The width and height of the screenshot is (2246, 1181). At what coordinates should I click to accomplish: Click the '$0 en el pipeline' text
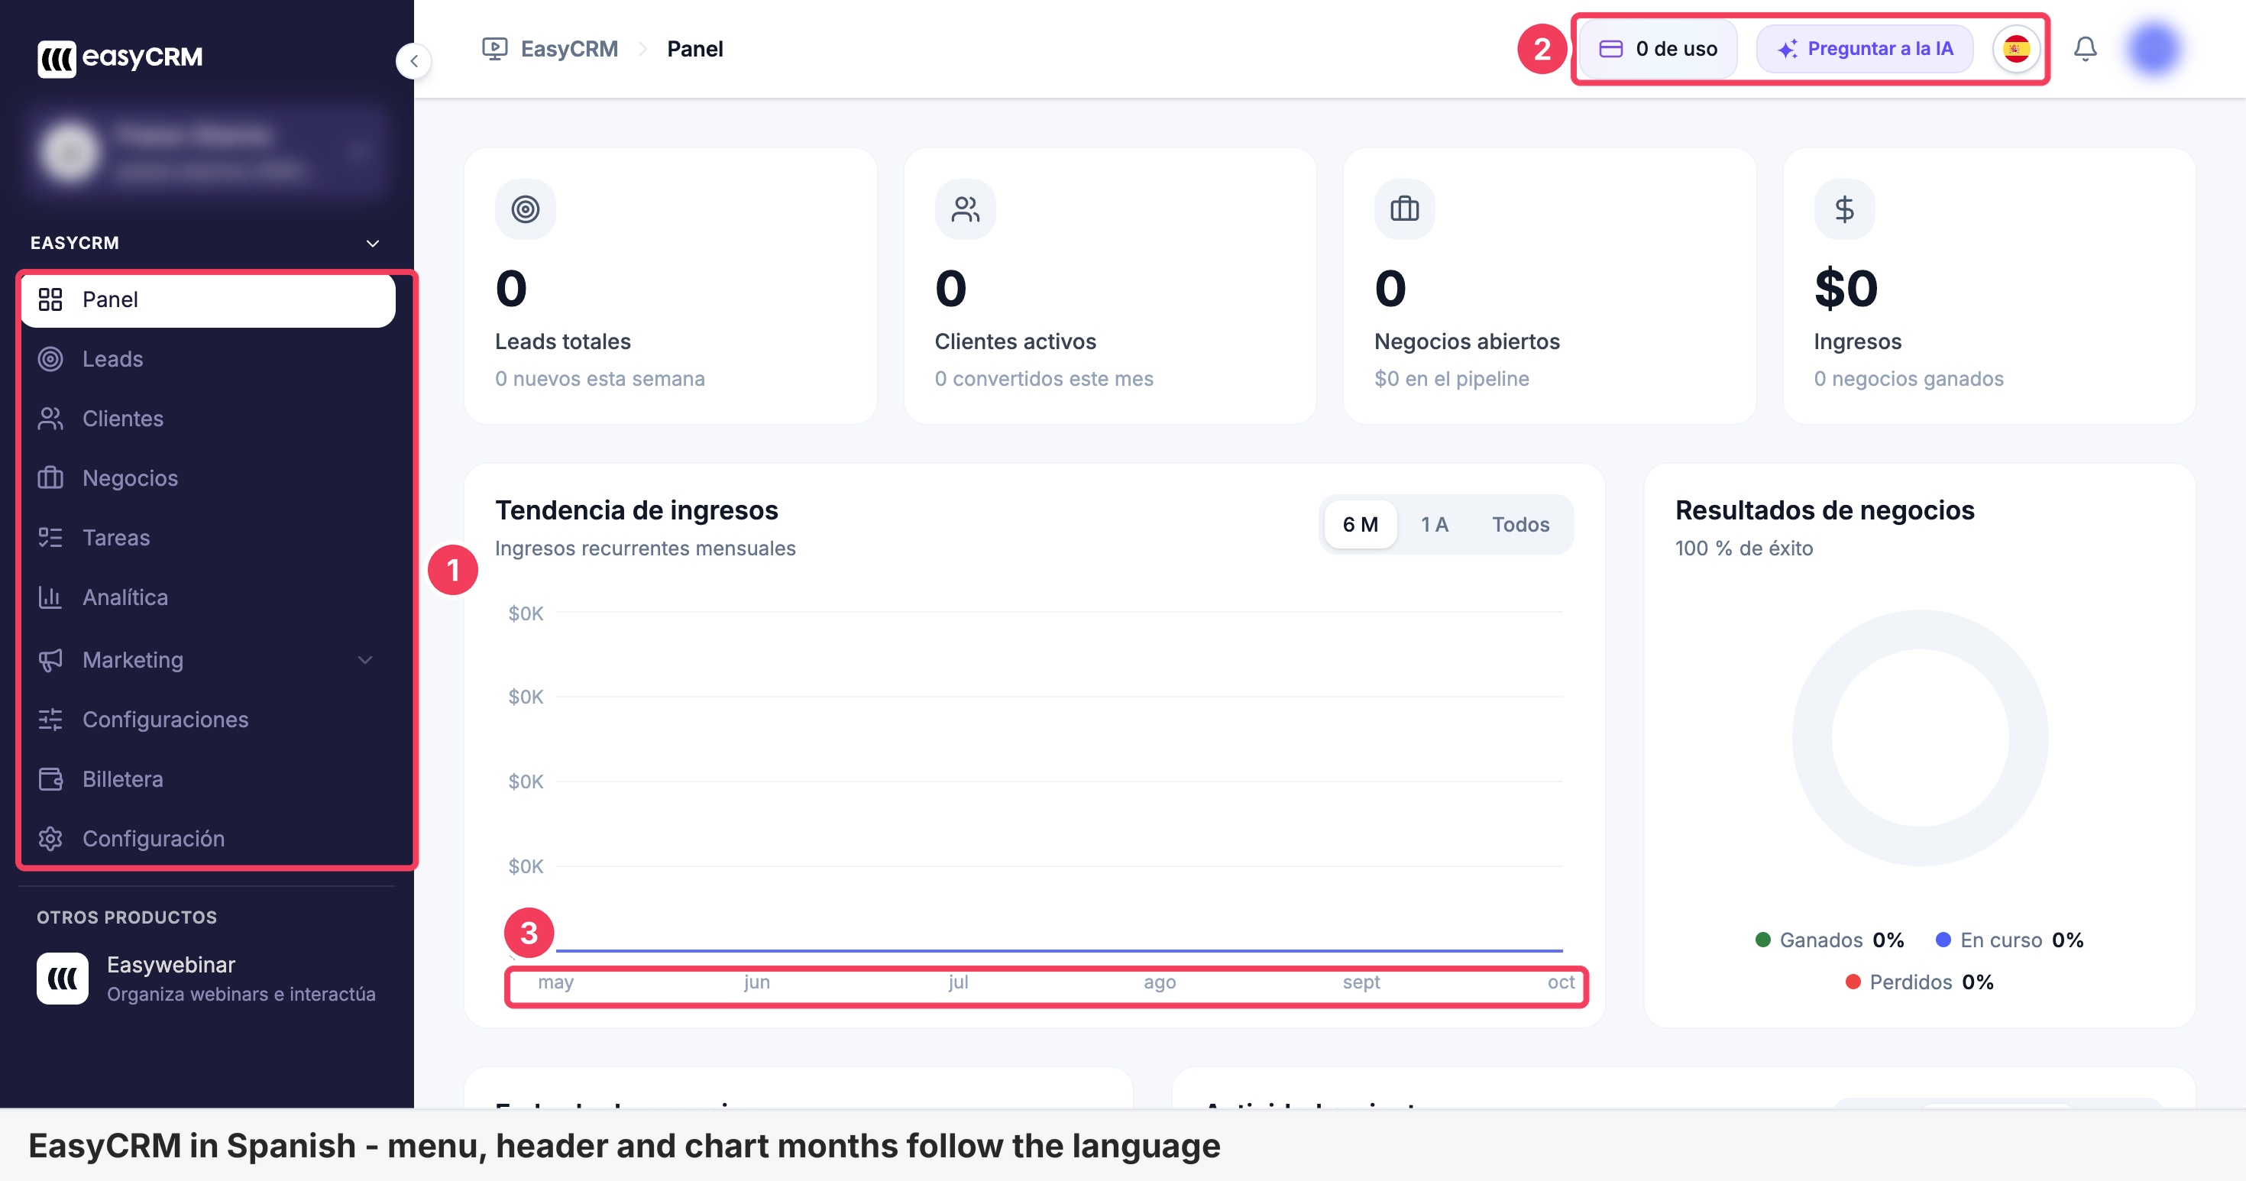click(1451, 379)
